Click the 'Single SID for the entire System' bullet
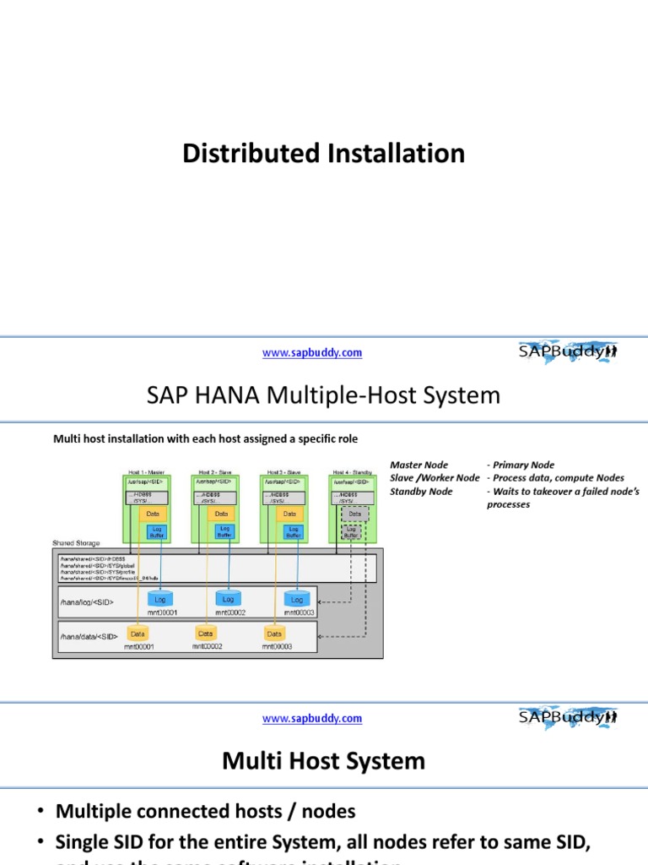Screen dimensions: 648x865 323,842
